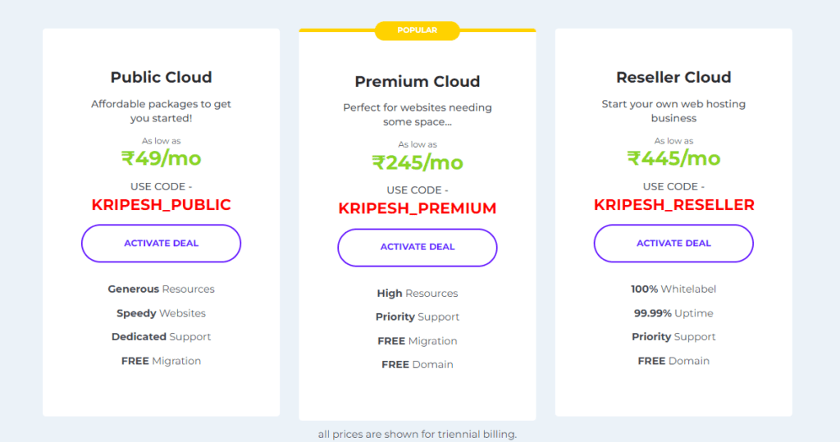Click the 100% Whitelabel feature

[673, 289]
